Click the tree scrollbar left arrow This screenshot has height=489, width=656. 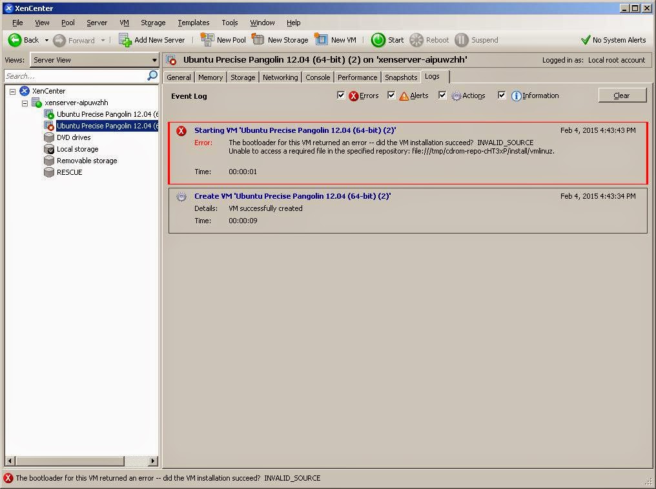point(10,461)
